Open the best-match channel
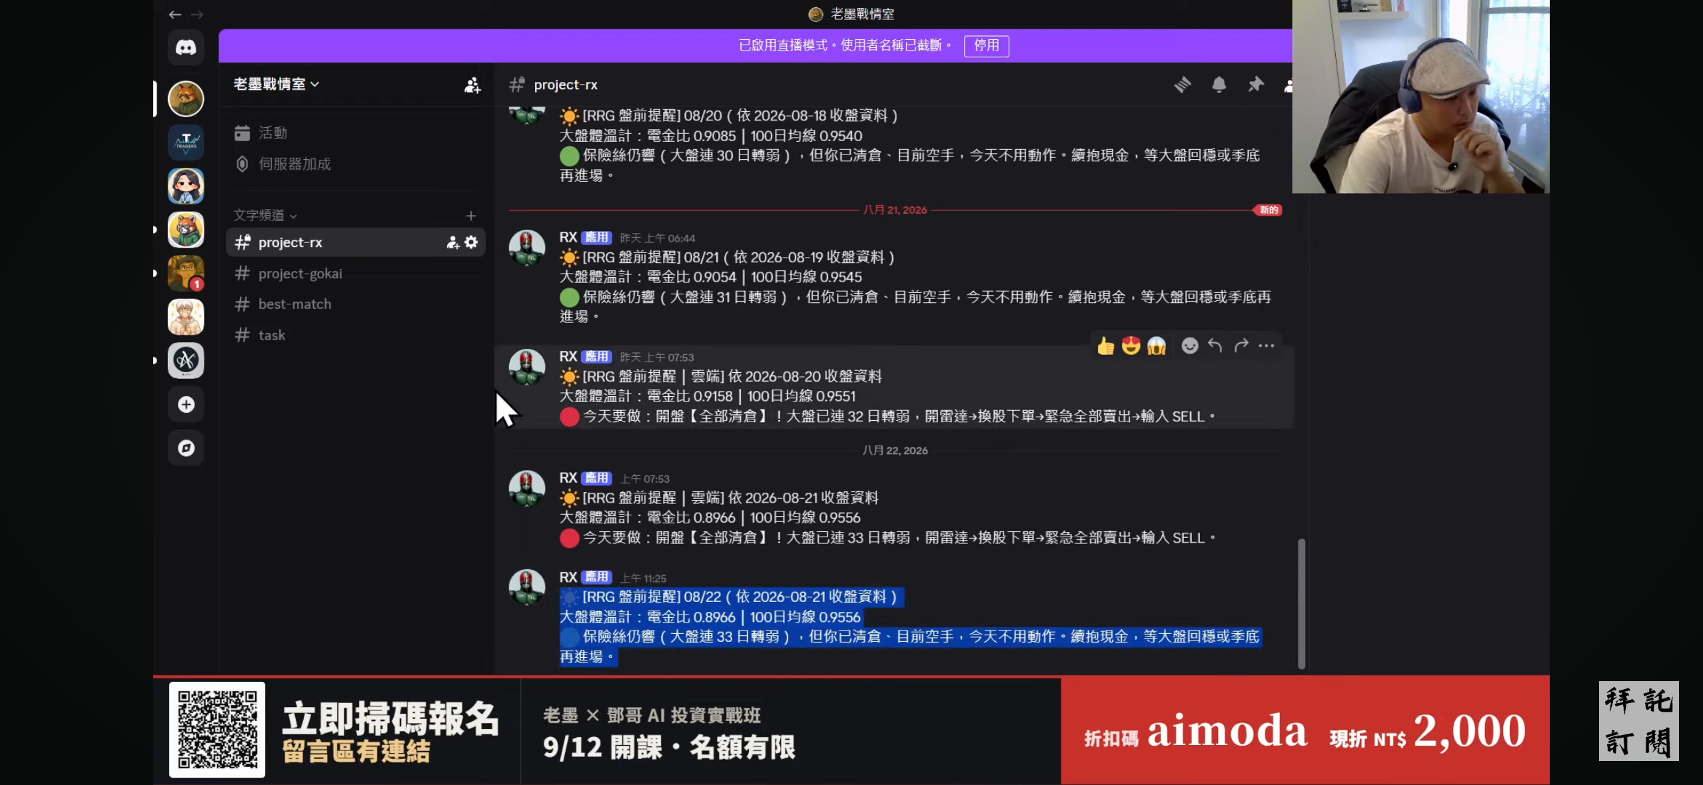Viewport: 1703px width, 785px height. (356, 304)
